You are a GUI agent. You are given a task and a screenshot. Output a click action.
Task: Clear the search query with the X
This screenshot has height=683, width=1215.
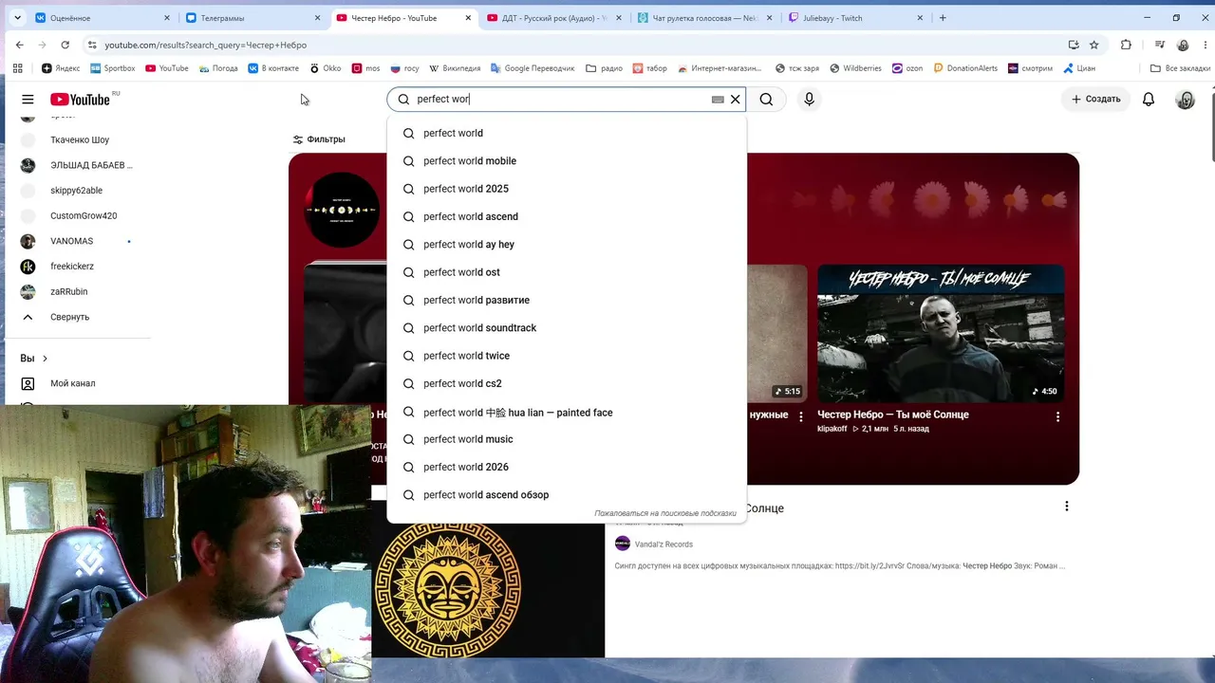click(735, 100)
